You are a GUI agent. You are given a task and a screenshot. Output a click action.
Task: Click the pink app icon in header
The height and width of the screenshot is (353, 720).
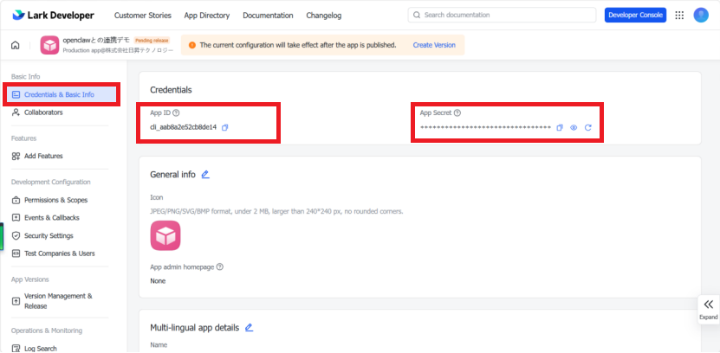(x=49, y=45)
